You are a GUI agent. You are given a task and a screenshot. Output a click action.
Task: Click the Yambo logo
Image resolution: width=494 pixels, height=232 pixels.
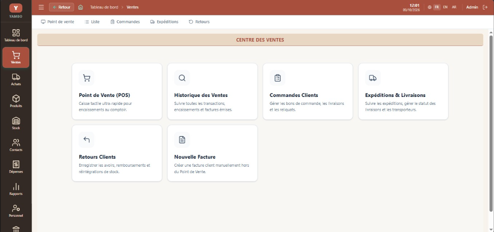[16, 11]
